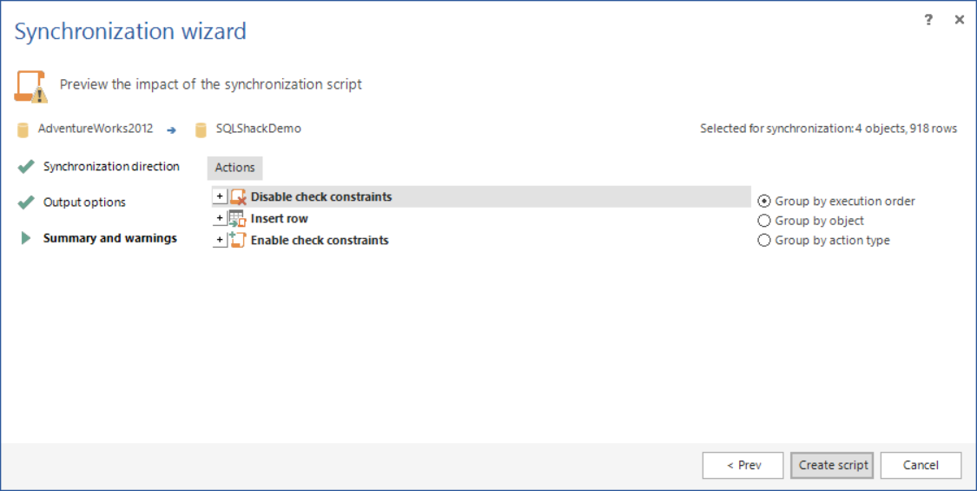Click the Disable check constraints icon
Image resolution: width=977 pixels, height=491 pixels.
tap(239, 197)
